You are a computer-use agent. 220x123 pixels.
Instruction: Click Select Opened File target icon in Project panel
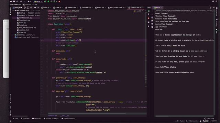click(25, 8)
